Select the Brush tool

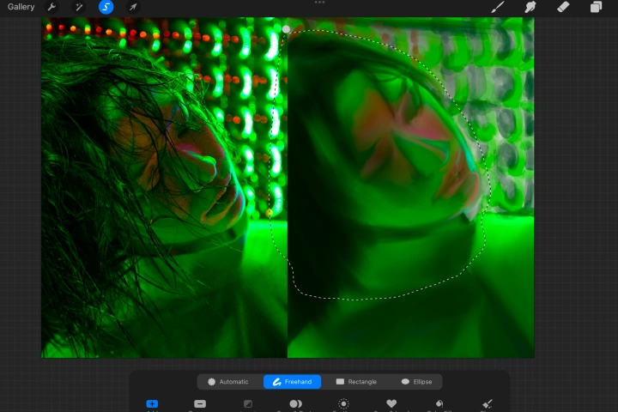coord(498,7)
